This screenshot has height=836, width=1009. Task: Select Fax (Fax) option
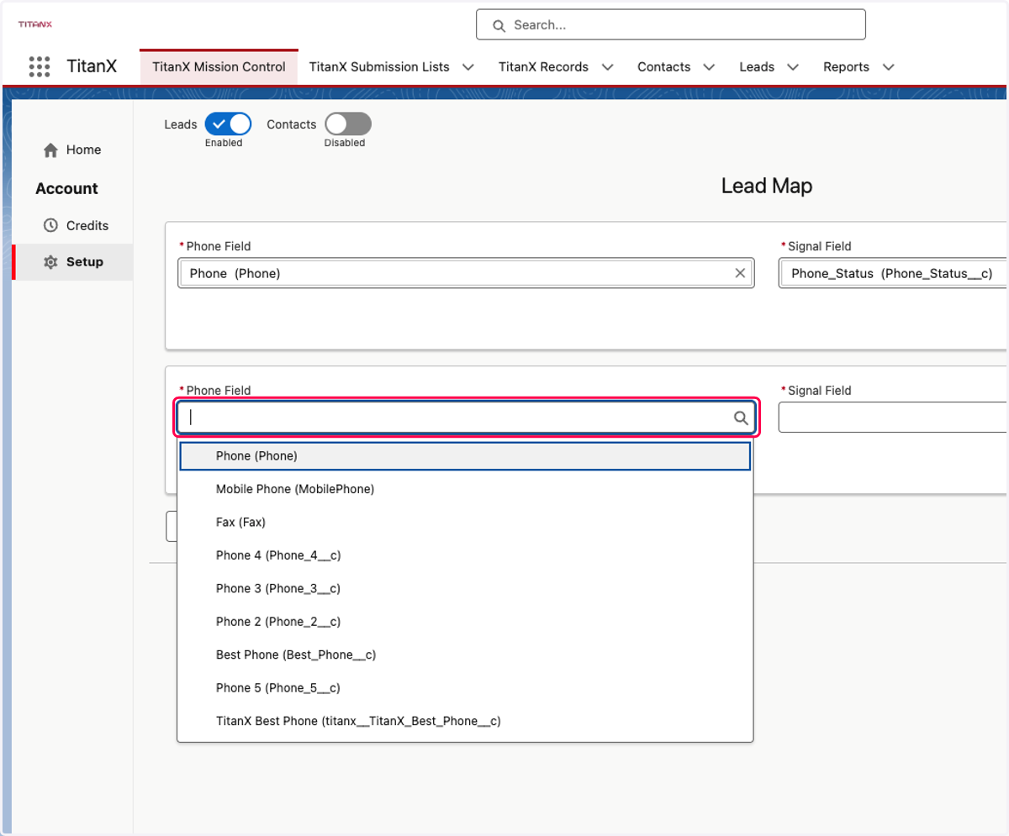click(465, 522)
